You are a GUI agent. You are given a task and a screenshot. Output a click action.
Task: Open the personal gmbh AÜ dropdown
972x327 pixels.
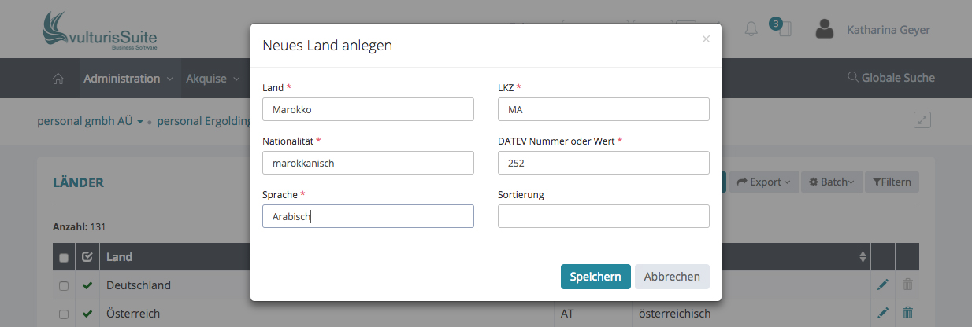click(90, 122)
